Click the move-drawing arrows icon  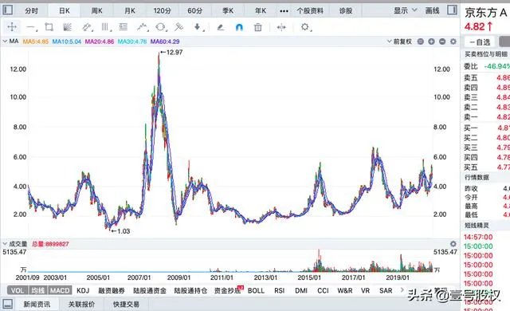[281, 27]
